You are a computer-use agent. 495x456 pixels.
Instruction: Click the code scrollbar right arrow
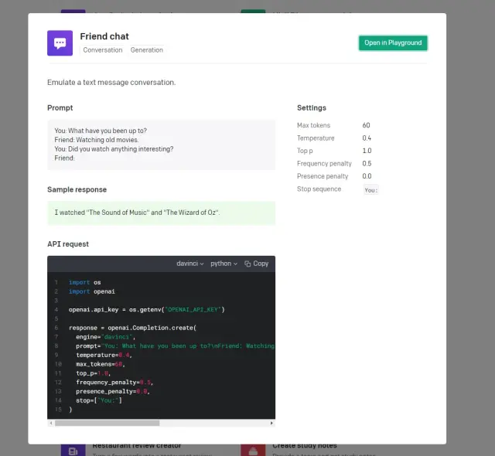tap(271, 423)
